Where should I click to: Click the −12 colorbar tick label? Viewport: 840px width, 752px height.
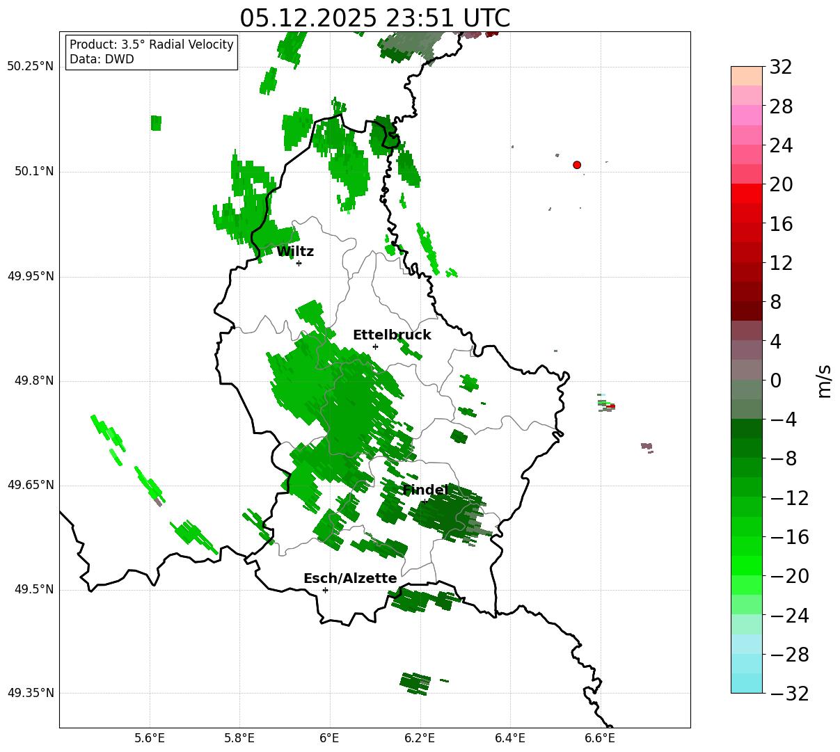coord(789,498)
